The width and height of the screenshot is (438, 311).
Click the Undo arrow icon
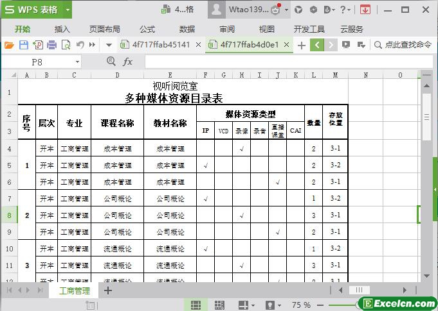[x=80, y=45]
